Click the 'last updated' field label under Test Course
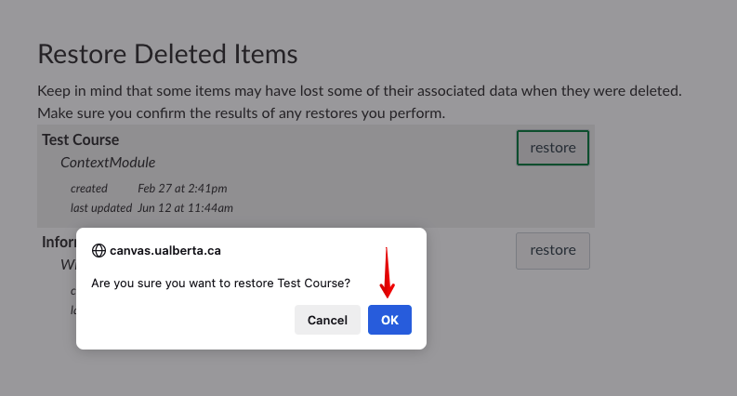Screen dimensions: 737x396 [x=99, y=207]
